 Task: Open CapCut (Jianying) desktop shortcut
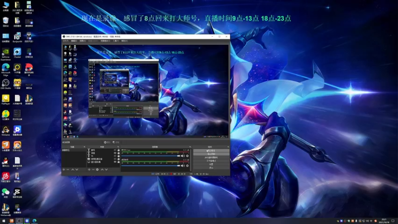coord(17,193)
